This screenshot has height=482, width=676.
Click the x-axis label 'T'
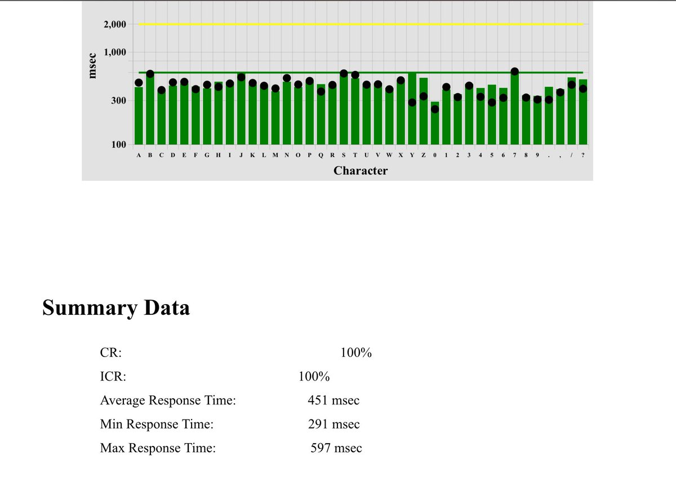click(x=355, y=155)
